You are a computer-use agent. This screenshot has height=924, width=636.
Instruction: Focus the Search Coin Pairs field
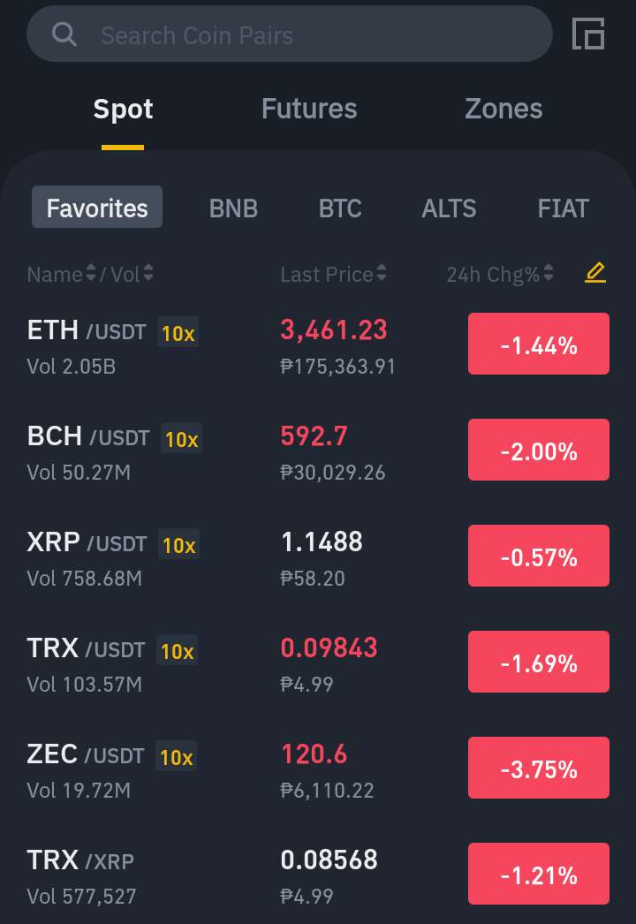click(x=290, y=34)
